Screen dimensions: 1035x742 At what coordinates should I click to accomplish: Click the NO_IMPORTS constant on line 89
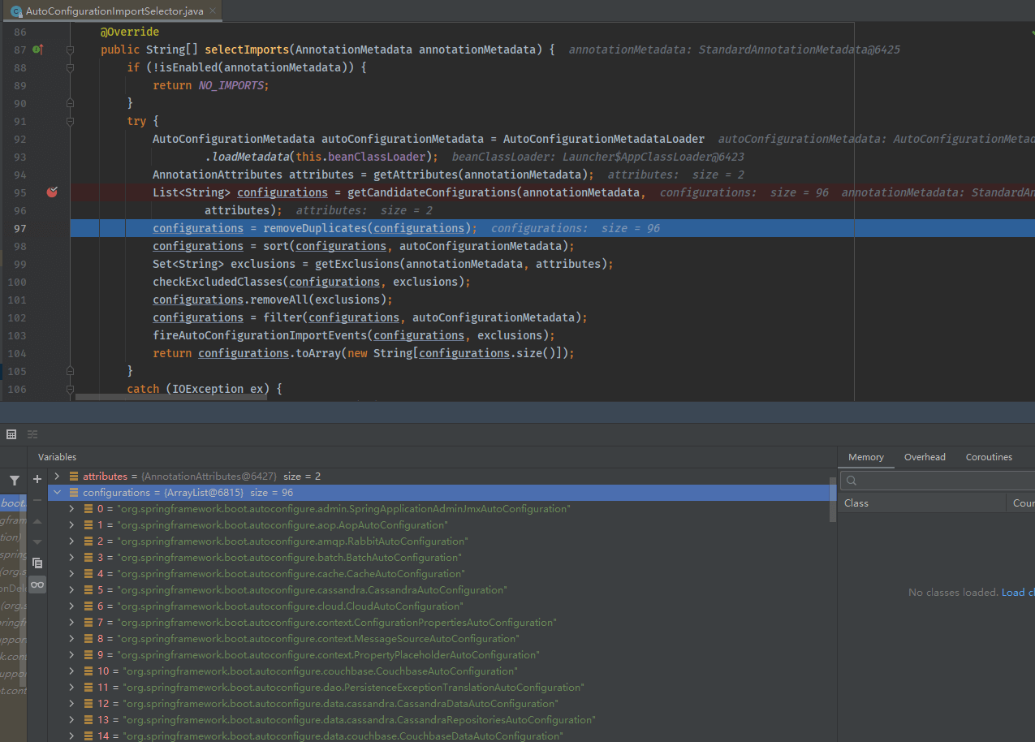pos(231,85)
